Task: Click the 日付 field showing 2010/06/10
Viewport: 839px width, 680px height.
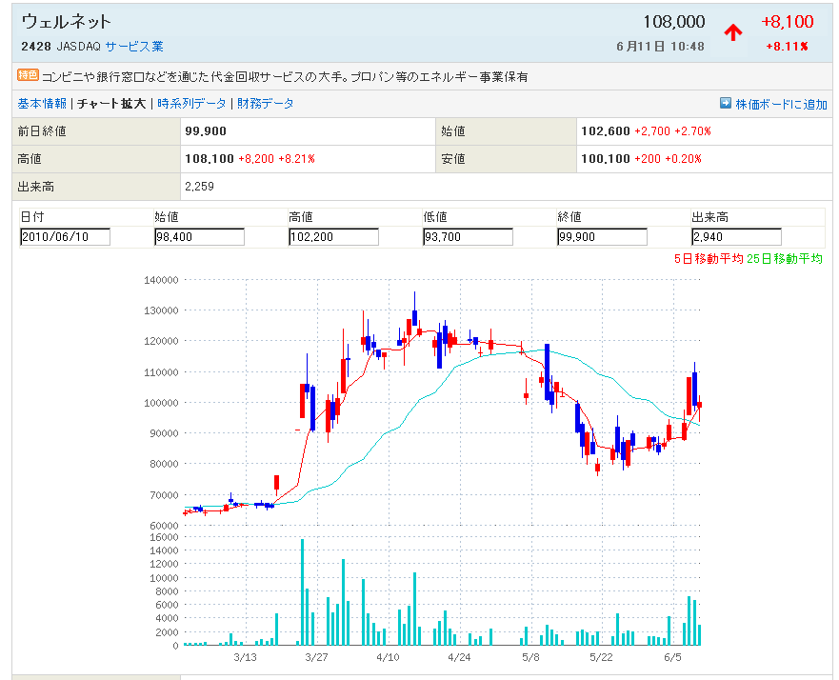Action: pyautogui.click(x=66, y=236)
